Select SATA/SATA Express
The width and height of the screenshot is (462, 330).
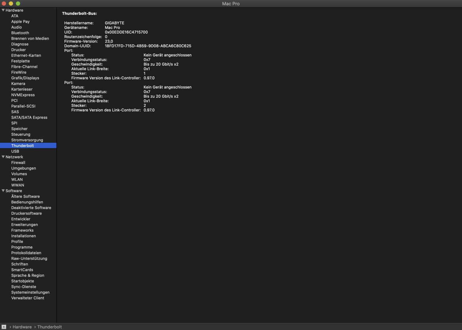29,118
